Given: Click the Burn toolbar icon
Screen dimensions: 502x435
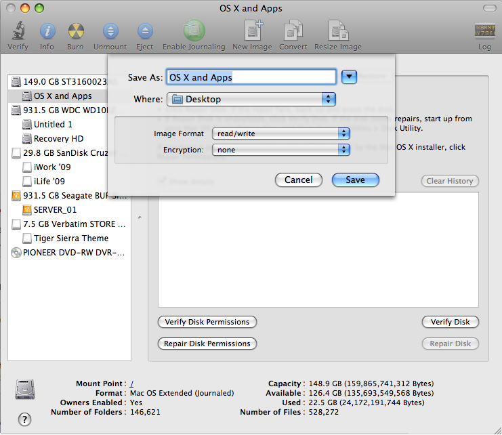Looking at the screenshot, I should pyautogui.click(x=76, y=31).
